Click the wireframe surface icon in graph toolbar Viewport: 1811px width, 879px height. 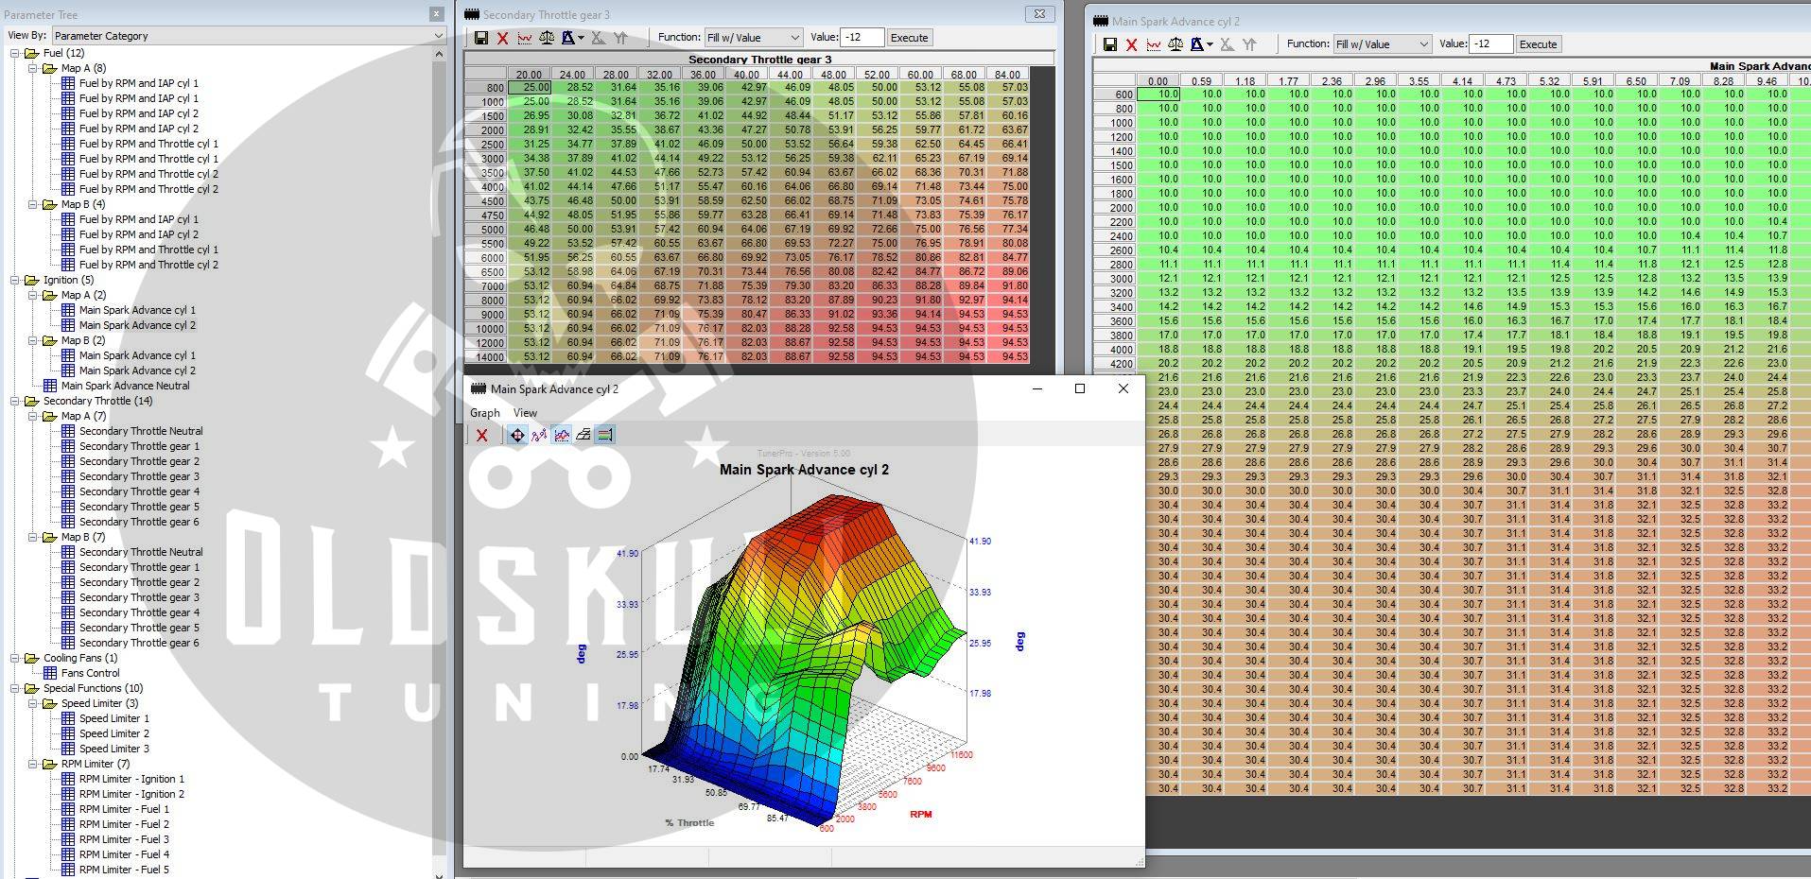[x=583, y=435]
